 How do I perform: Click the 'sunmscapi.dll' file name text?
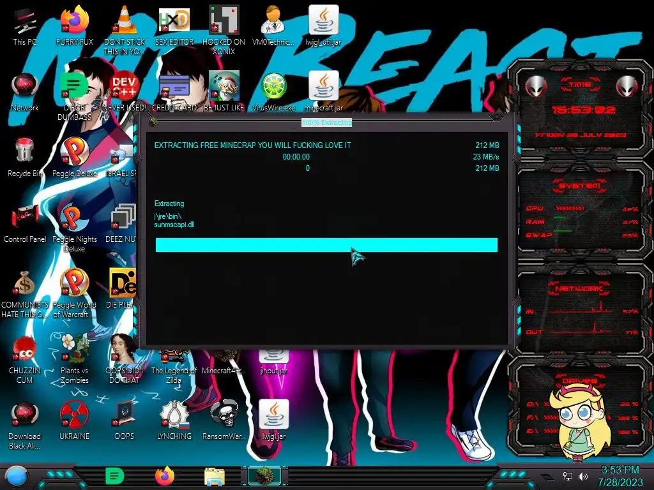[x=174, y=225]
